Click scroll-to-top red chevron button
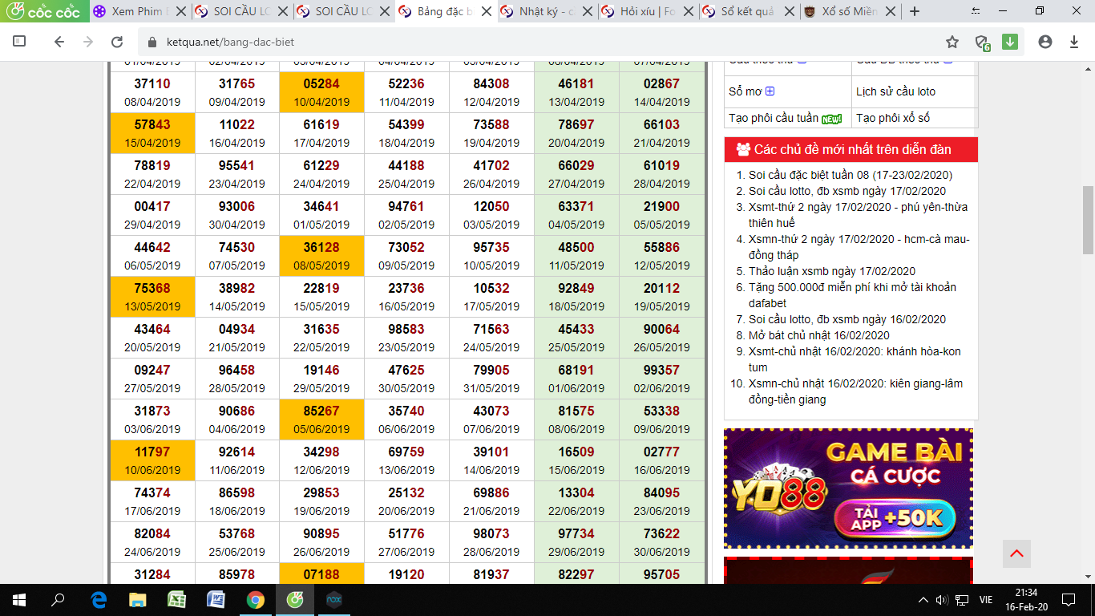Image resolution: width=1095 pixels, height=616 pixels. point(1016,553)
